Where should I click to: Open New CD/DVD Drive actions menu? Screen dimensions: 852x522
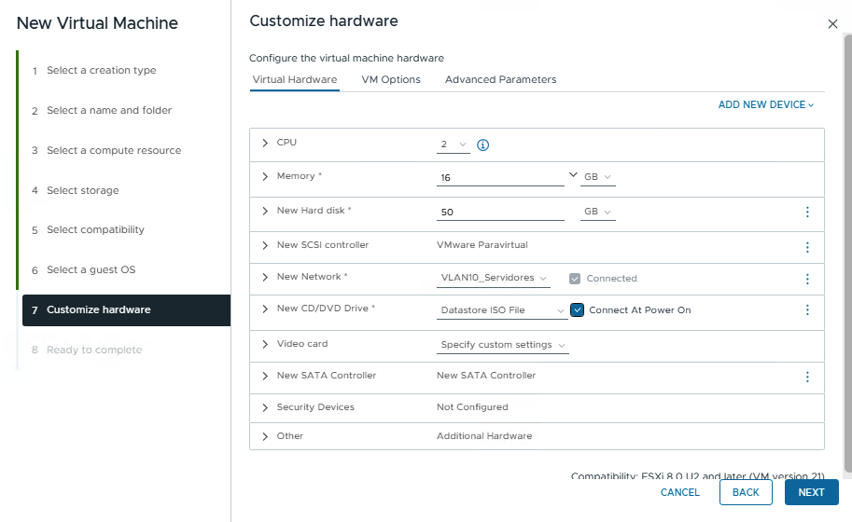[x=807, y=310]
